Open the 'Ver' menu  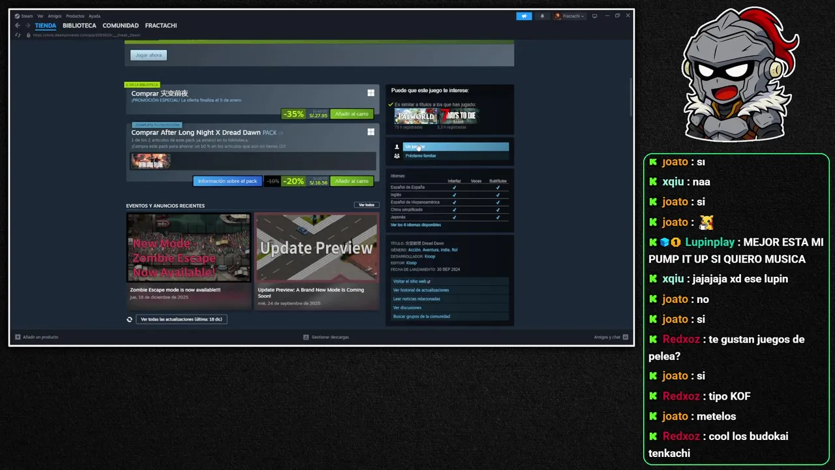click(x=40, y=16)
